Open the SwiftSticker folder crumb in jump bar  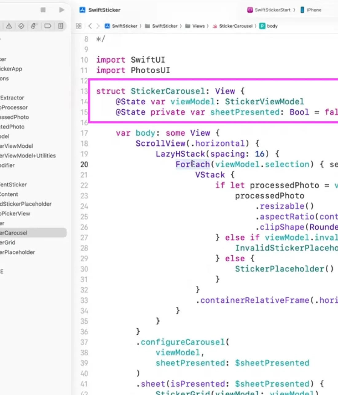click(x=161, y=26)
